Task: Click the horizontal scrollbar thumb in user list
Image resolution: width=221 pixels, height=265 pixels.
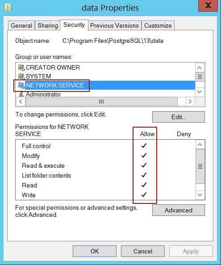Action: pyautogui.click(x=101, y=102)
